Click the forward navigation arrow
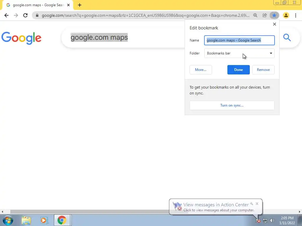The image size is (302, 226). tap(16, 15)
